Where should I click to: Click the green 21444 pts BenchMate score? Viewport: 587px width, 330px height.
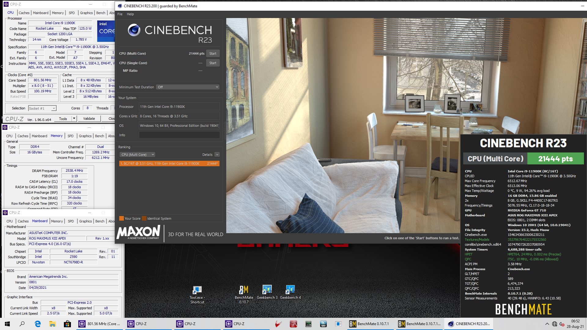point(555,159)
